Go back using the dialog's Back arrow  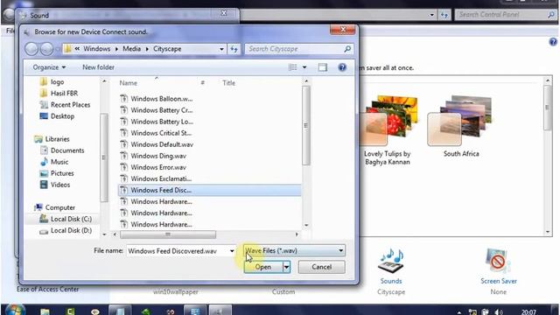point(31,49)
